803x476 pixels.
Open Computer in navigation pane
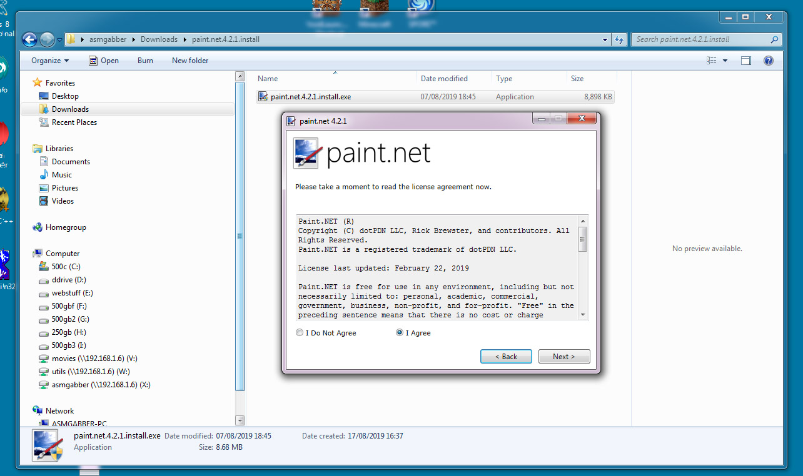(63, 254)
